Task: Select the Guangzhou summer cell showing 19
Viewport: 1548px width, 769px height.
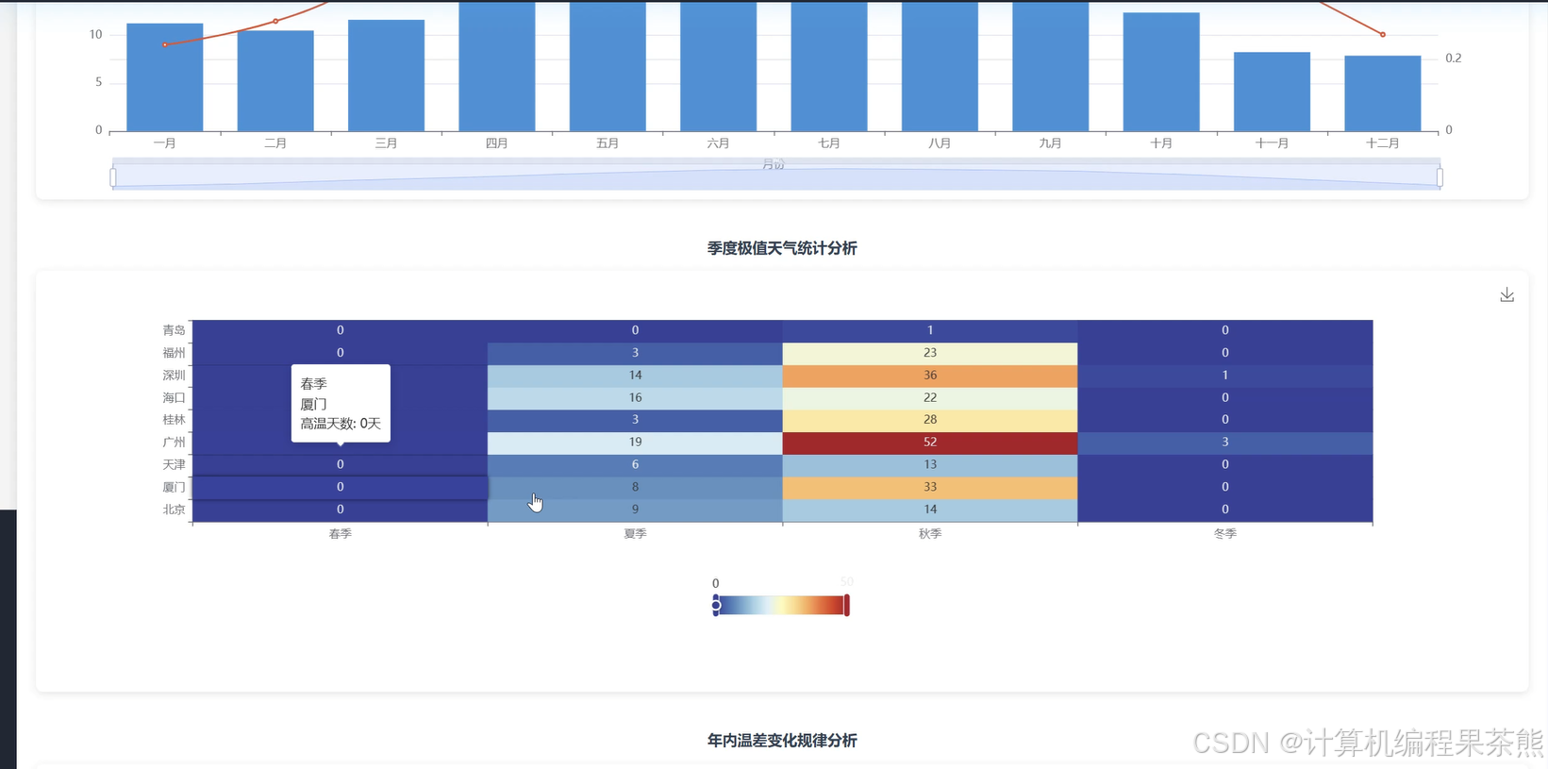Action: 635,442
